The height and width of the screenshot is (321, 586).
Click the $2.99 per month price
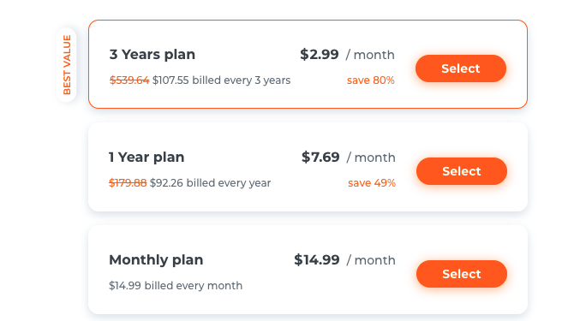[347, 55]
